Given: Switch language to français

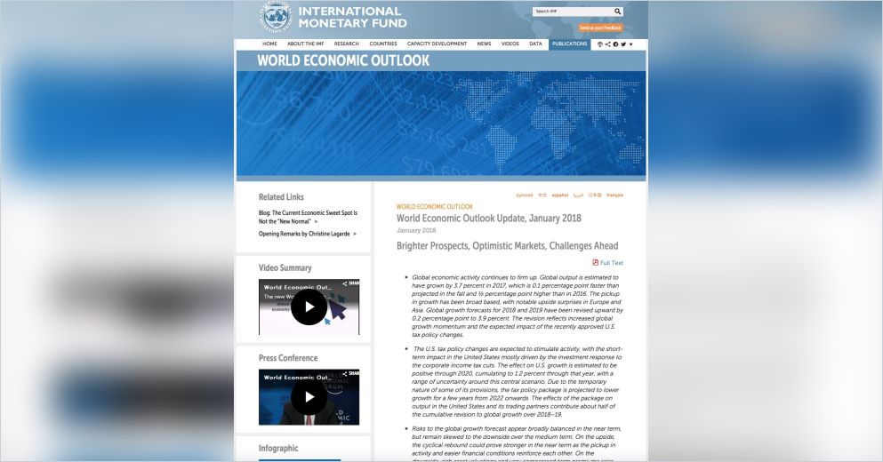Looking at the screenshot, I should (x=614, y=195).
